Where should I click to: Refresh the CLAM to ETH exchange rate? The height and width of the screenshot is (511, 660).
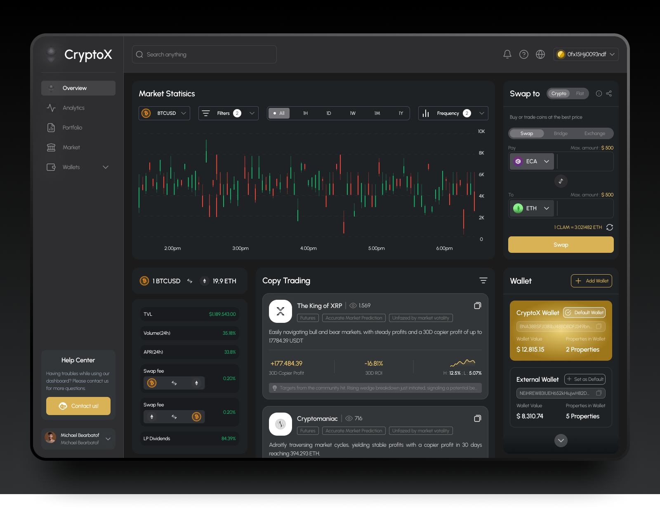[610, 227]
